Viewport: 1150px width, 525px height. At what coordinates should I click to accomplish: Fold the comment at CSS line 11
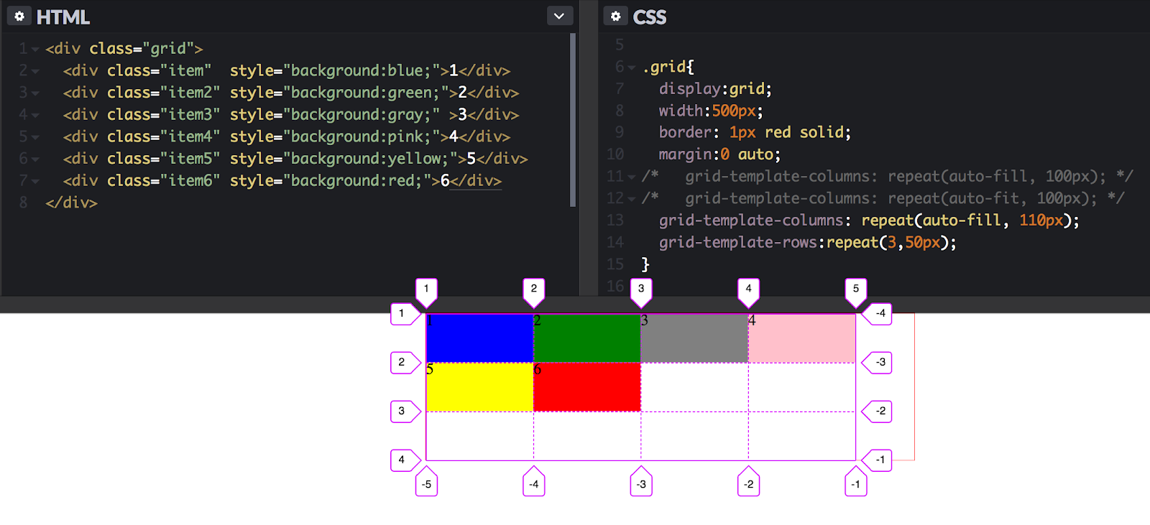coord(632,177)
